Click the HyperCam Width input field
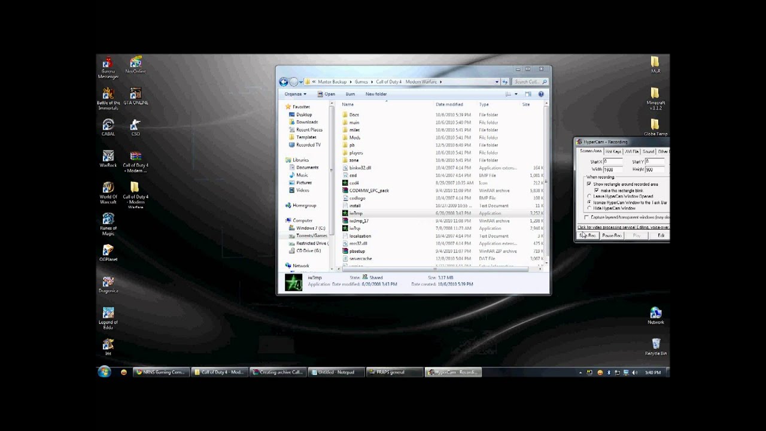This screenshot has height=431, width=766. pos(614,169)
